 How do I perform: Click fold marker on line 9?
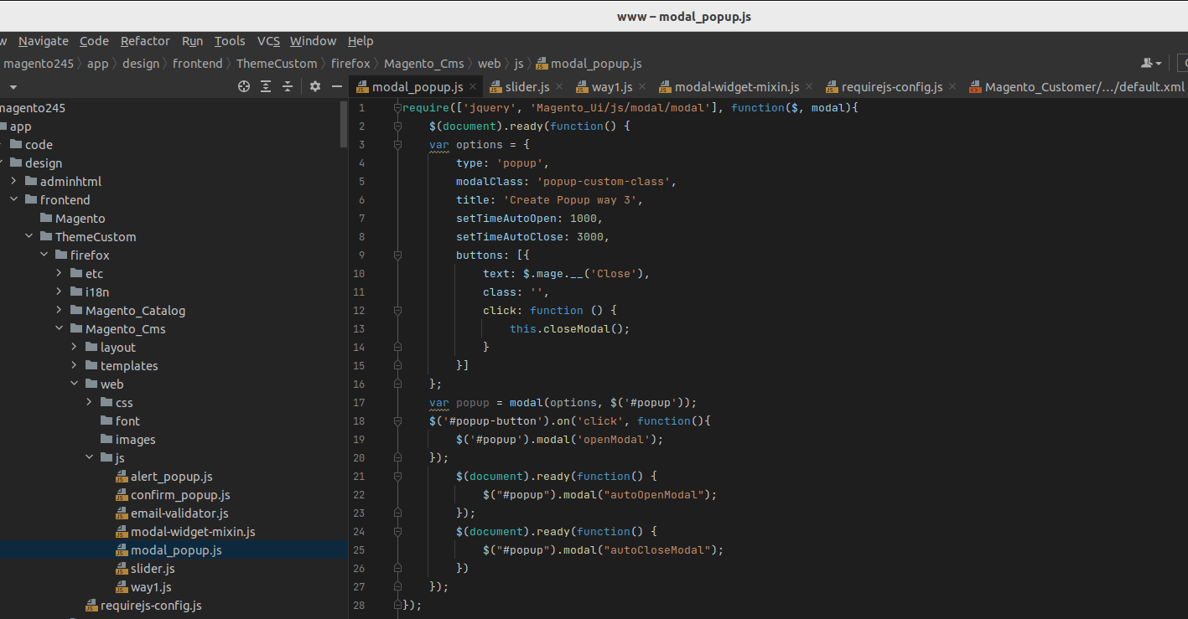(397, 255)
